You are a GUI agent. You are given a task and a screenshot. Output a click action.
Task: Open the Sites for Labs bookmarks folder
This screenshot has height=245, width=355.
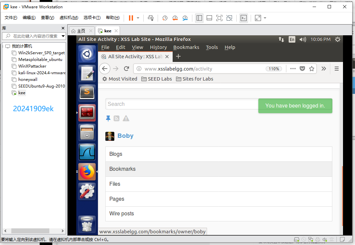pos(195,79)
